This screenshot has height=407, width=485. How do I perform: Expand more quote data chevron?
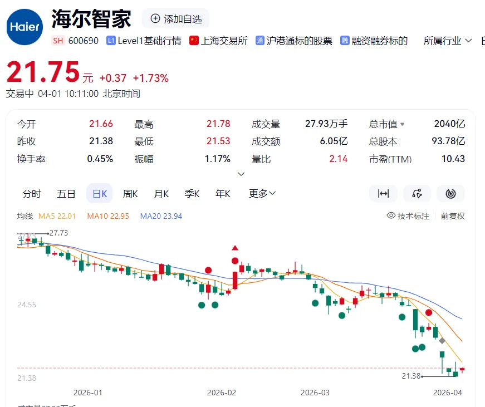tap(241, 174)
